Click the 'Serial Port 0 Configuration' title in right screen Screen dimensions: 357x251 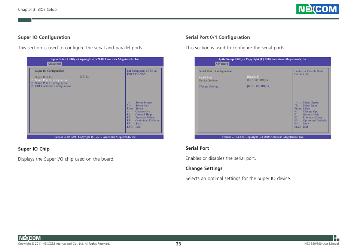point(216,71)
